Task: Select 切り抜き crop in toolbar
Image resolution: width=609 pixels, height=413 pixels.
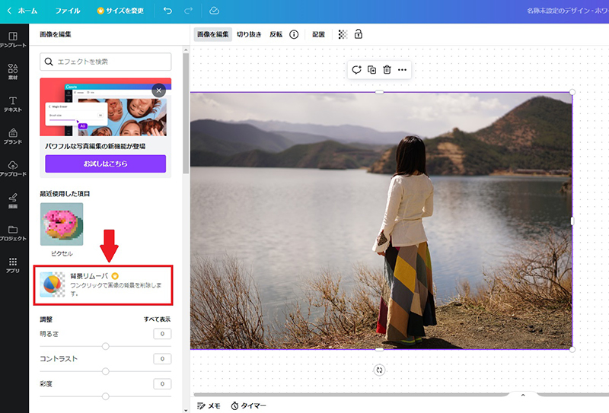Action: coord(250,34)
